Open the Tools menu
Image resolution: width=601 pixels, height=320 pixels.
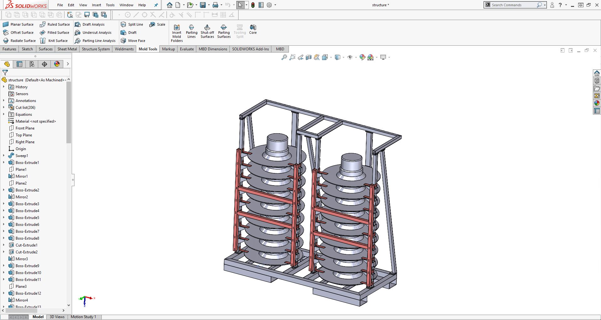click(110, 5)
